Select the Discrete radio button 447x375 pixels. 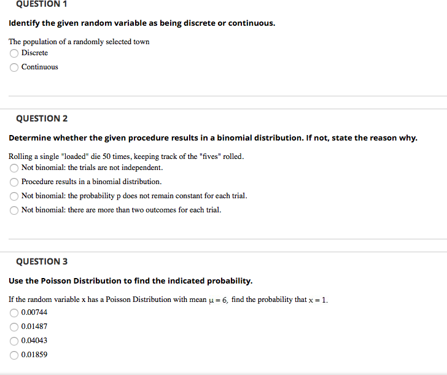(x=14, y=53)
